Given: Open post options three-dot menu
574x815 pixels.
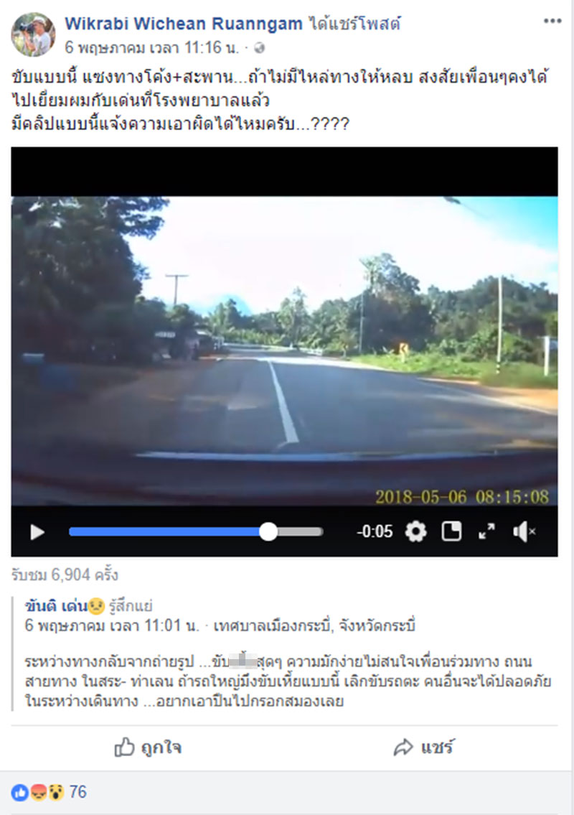Looking at the screenshot, I should (x=552, y=22).
